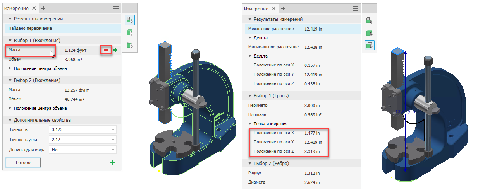
Task: Remove selection 1 with the red minus icon
Action: point(106,50)
